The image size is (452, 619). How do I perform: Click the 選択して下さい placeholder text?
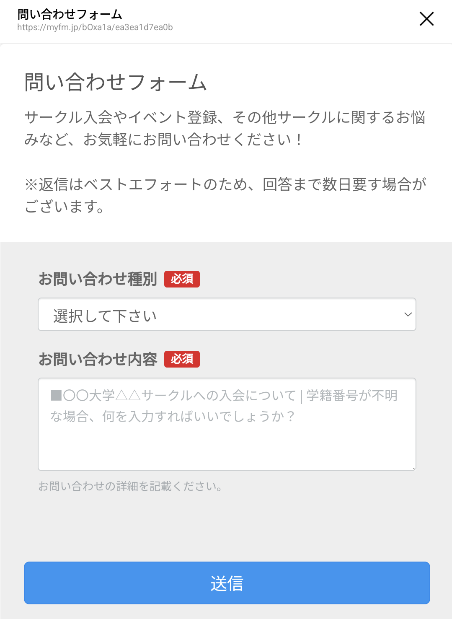[105, 316]
